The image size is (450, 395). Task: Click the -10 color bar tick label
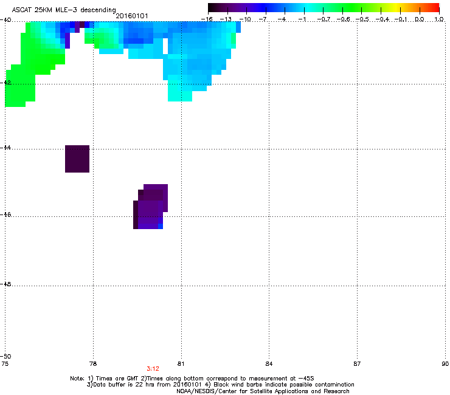coord(245,19)
